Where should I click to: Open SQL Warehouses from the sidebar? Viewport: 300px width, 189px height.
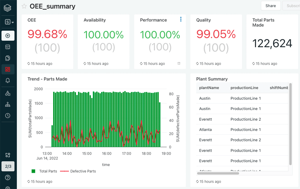click(x=8, y=105)
